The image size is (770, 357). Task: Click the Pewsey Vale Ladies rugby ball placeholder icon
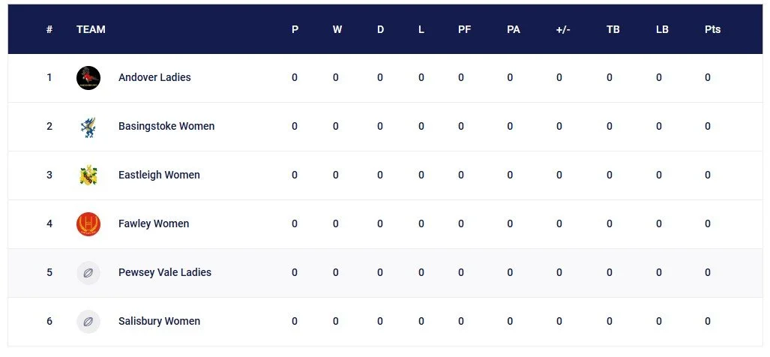88,272
